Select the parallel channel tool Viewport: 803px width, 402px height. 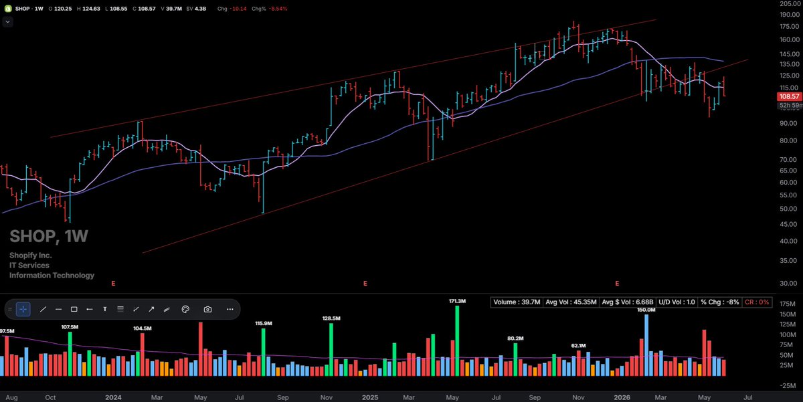pyautogui.click(x=167, y=309)
